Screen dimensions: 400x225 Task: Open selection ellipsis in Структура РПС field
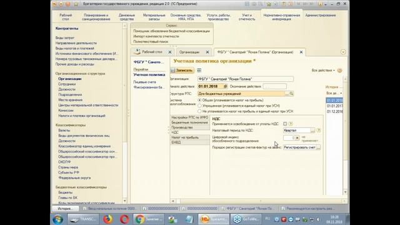click(x=287, y=94)
